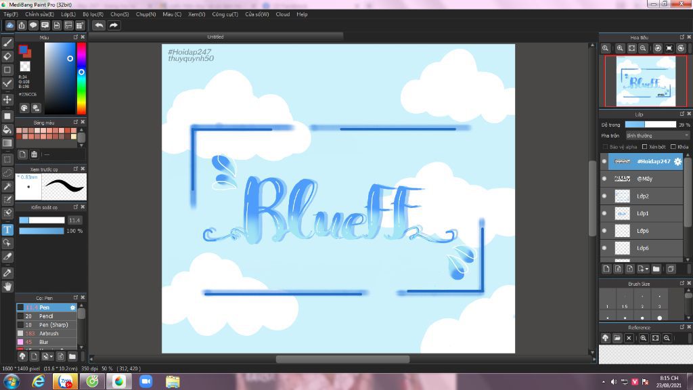693x390 pixels.
Task: Click brush size value field 11.4
Action: [74, 220]
